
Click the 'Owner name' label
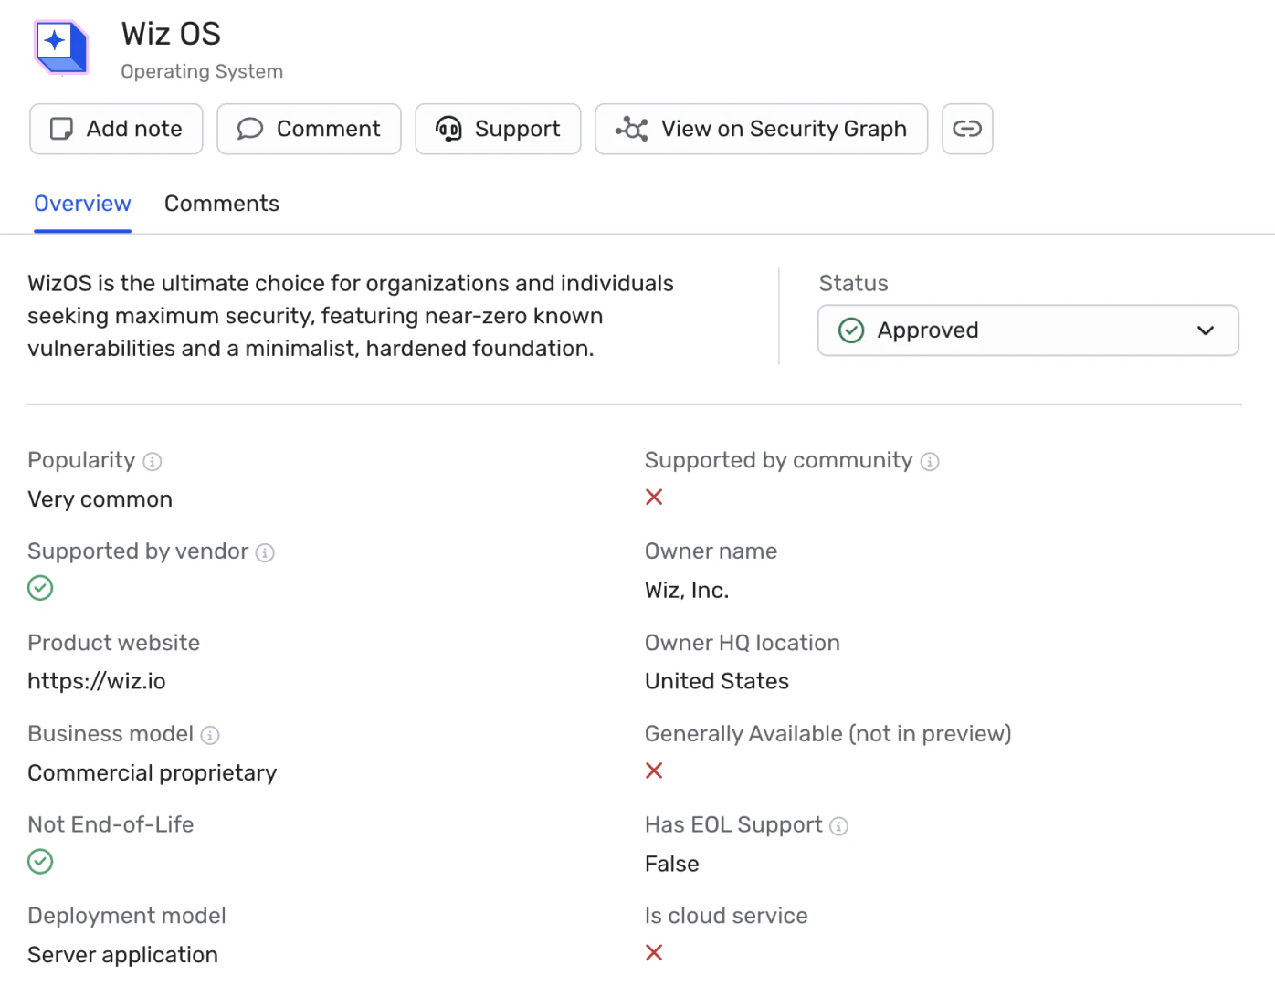(711, 551)
